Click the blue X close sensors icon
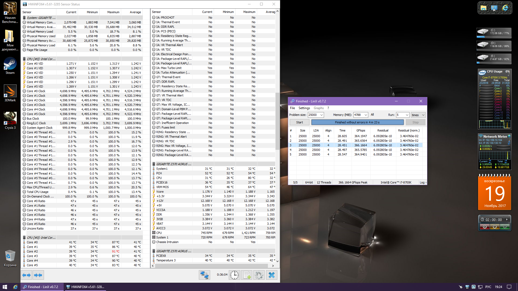The height and width of the screenshot is (291, 518). (272, 275)
